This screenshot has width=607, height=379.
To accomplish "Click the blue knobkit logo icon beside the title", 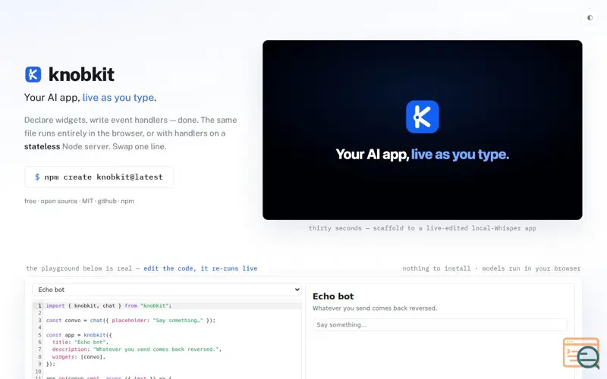I will pyautogui.click(x=33, y=74).
